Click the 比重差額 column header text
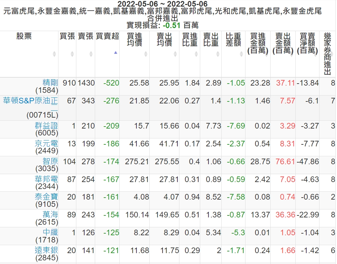This screenshot has height=264, width=337. pos(233,40)
